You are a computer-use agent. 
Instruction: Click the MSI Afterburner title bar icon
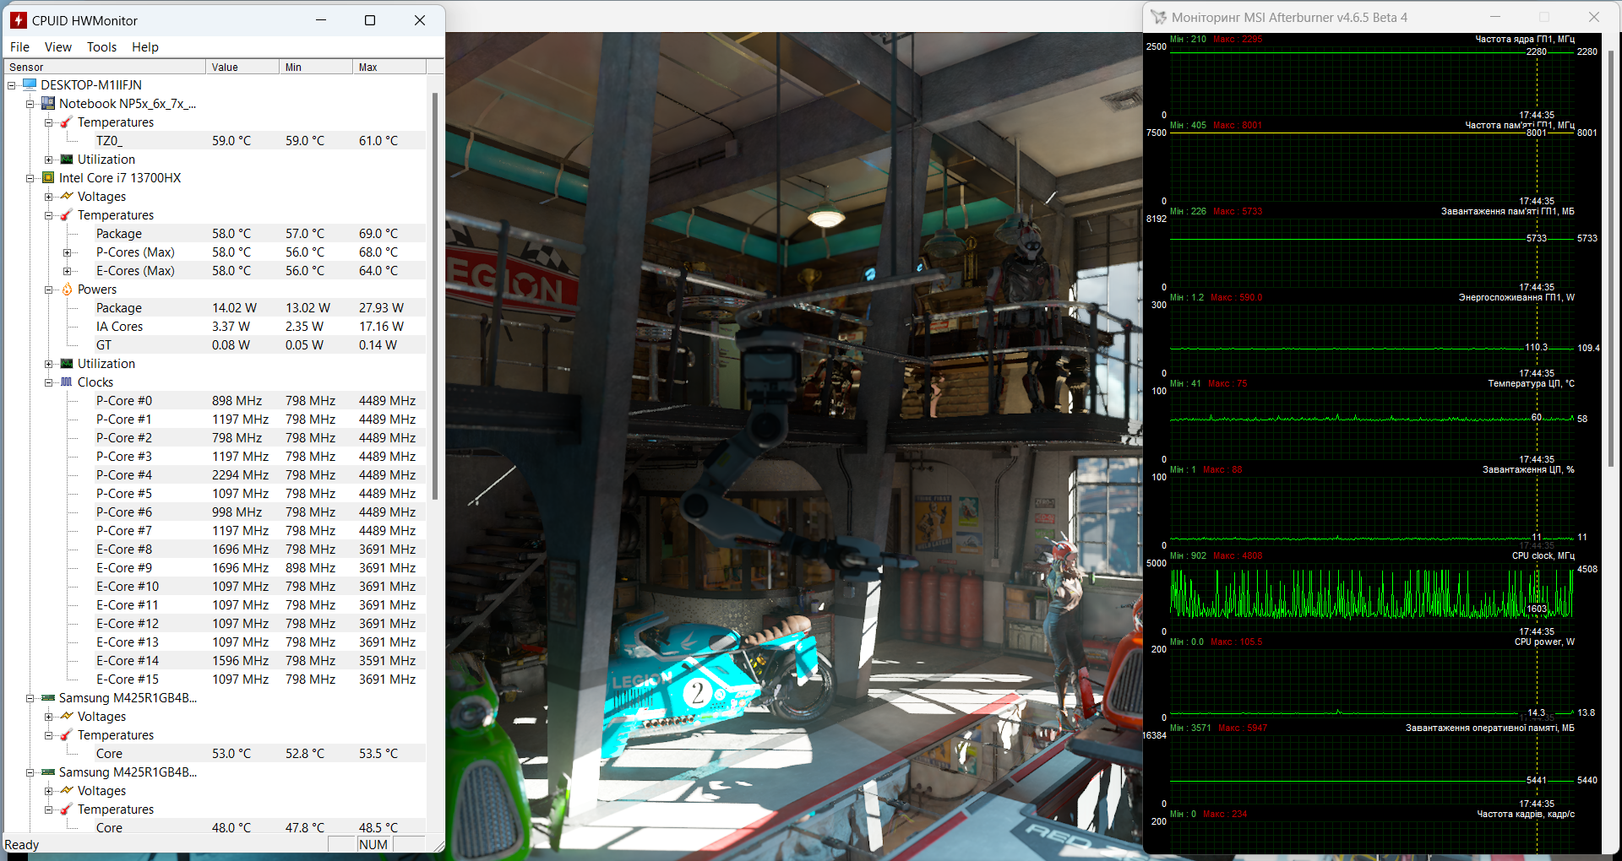(x=1158, y=18)
